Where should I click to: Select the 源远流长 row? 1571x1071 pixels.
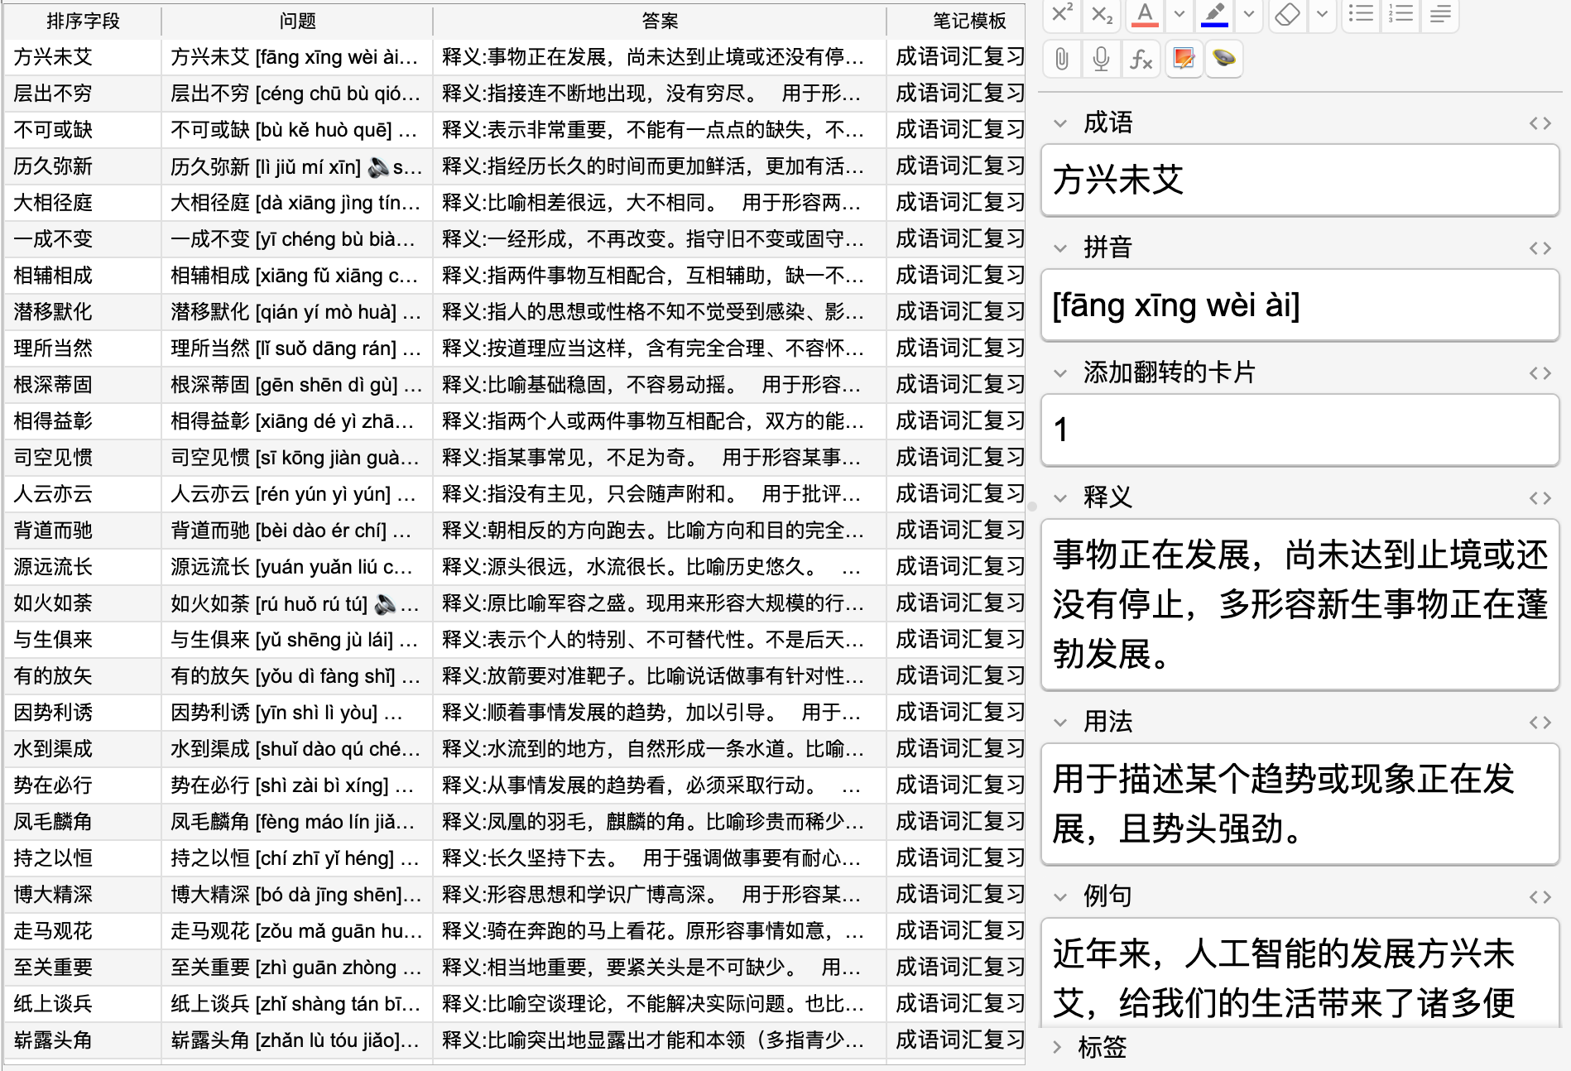pyautogui.click(x=514, y=567)
